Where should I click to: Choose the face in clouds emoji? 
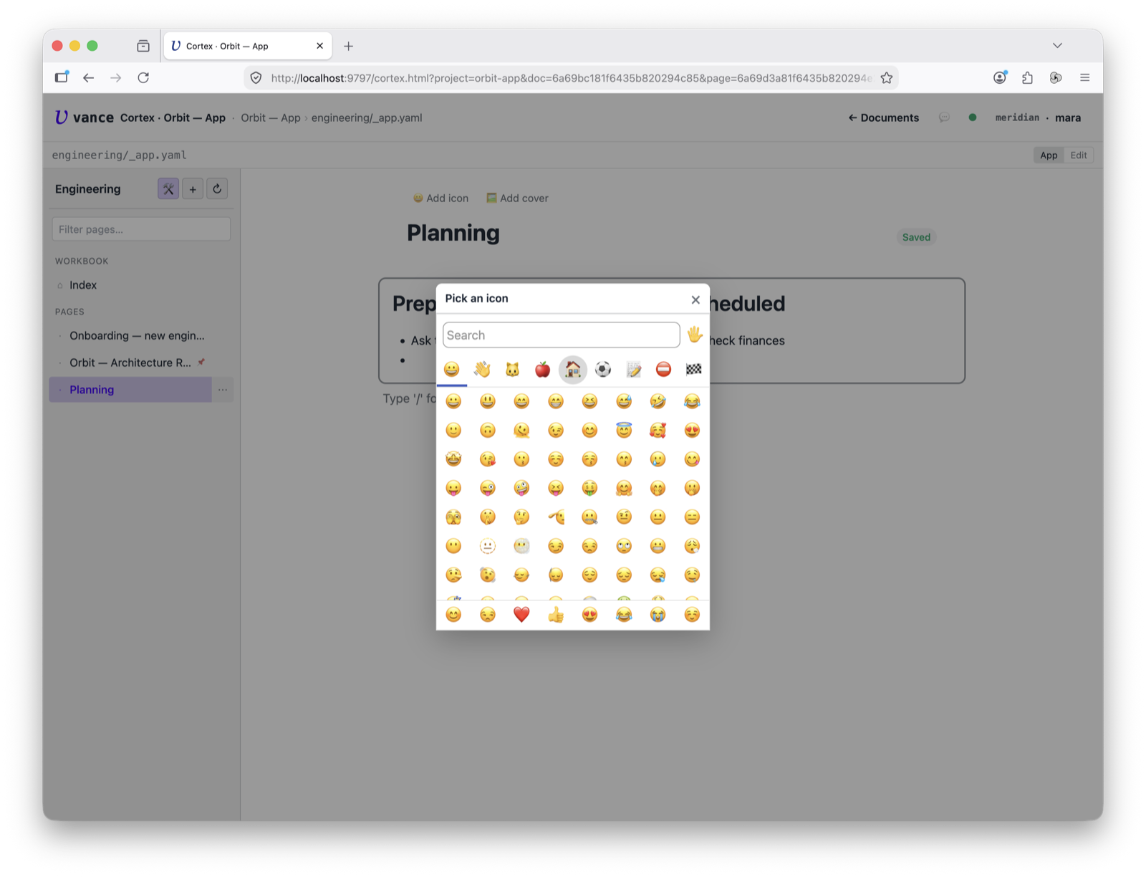pyautogui.click(x=521, y=546)
